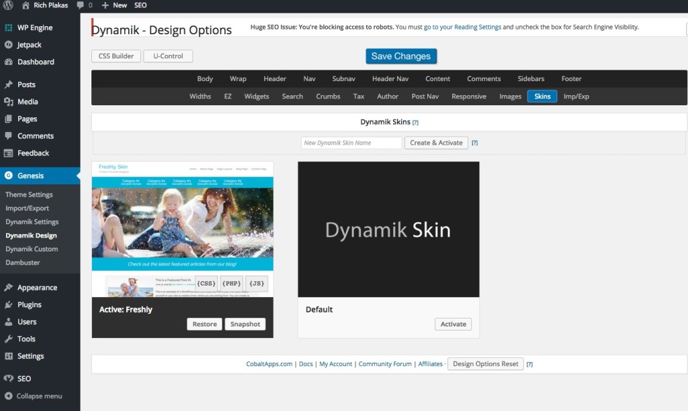Click Design Options Reset button
The width and height of the screenshot is (688, 411).
[x=485, y=363]
